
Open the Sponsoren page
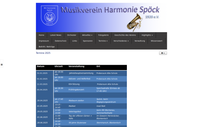click(x=88, y=41)
